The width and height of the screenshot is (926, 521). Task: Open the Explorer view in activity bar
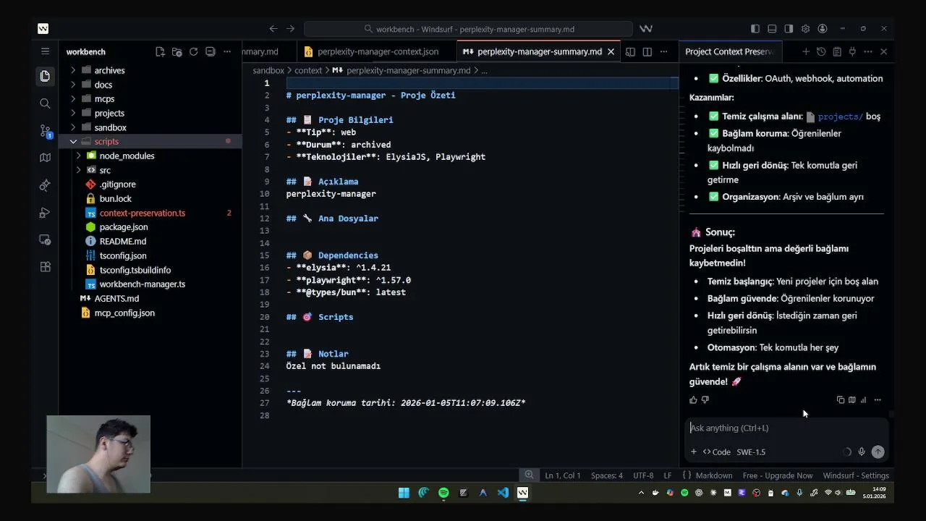tap(45, 76)
